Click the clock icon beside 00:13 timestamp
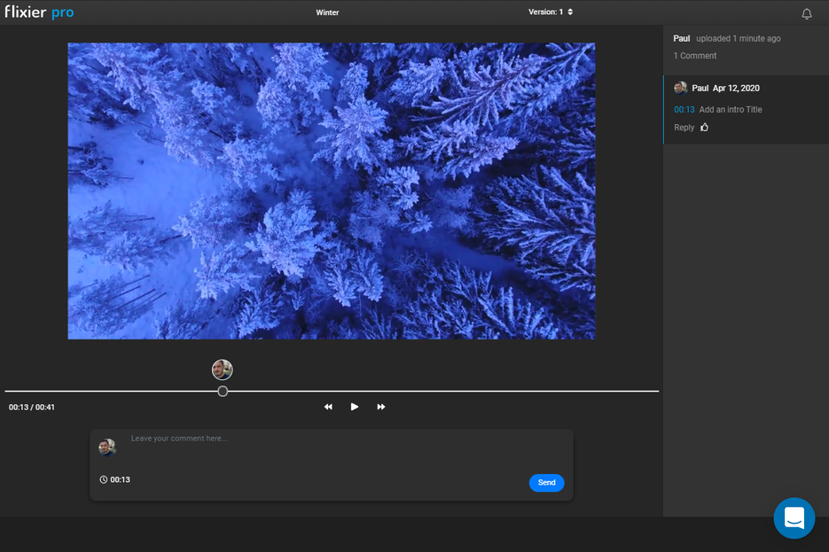The height and width of the screenshot is (552, 829). tap(102, 479)
